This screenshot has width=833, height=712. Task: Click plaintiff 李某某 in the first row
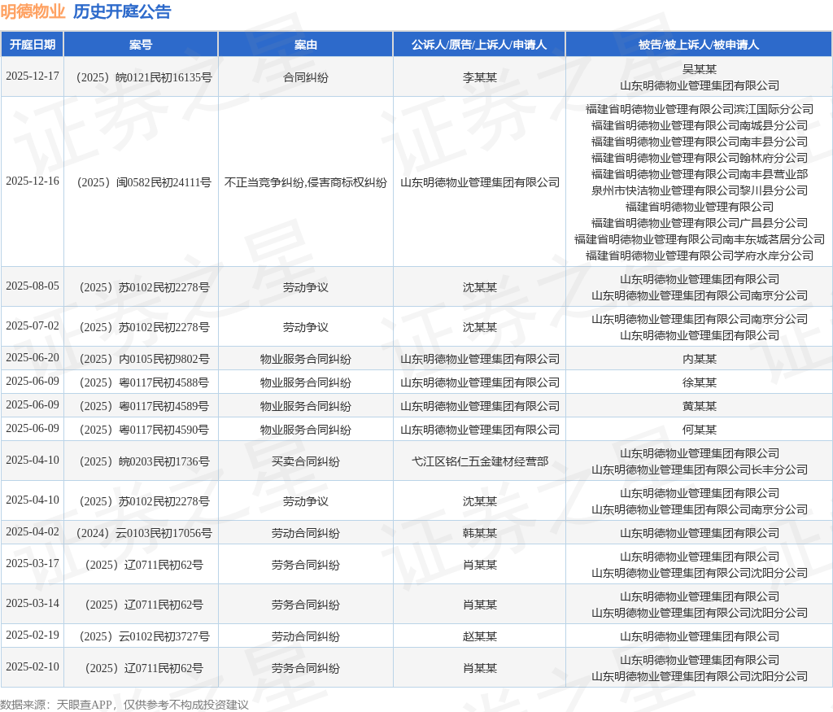[x=479, y=77]
